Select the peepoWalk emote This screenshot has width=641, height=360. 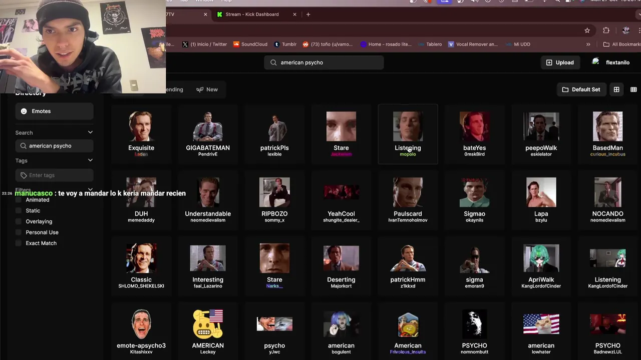click(x=541, y=134)
